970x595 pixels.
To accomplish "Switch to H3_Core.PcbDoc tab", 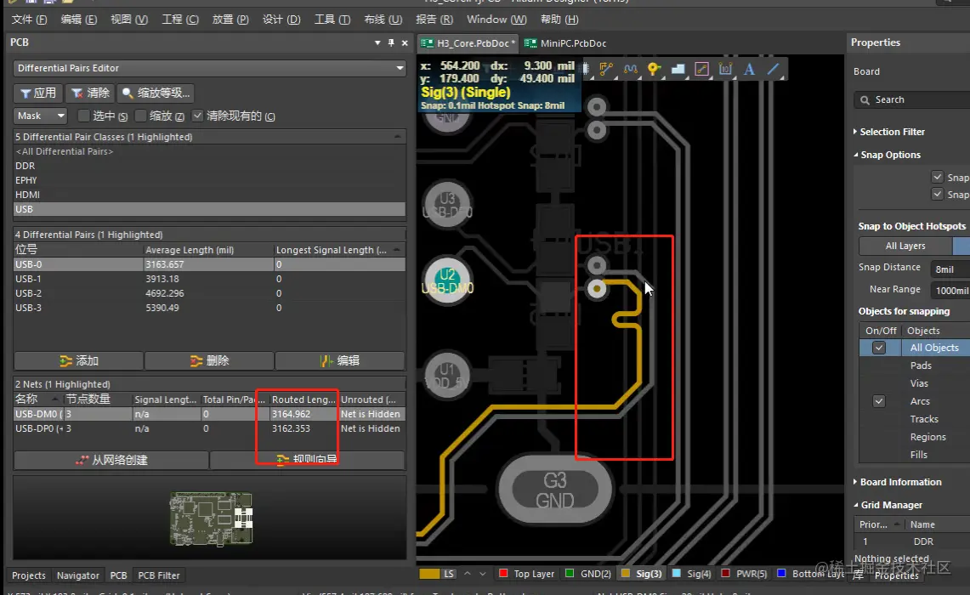I will (x=468, y=43).
